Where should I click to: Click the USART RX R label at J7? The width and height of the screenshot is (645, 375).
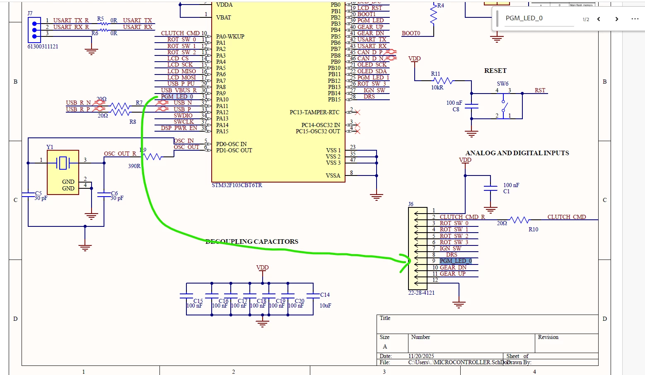click(71, 27)
